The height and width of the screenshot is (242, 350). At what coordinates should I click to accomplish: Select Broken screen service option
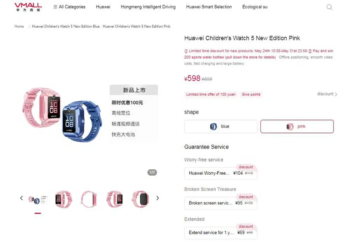coord(221,203)
